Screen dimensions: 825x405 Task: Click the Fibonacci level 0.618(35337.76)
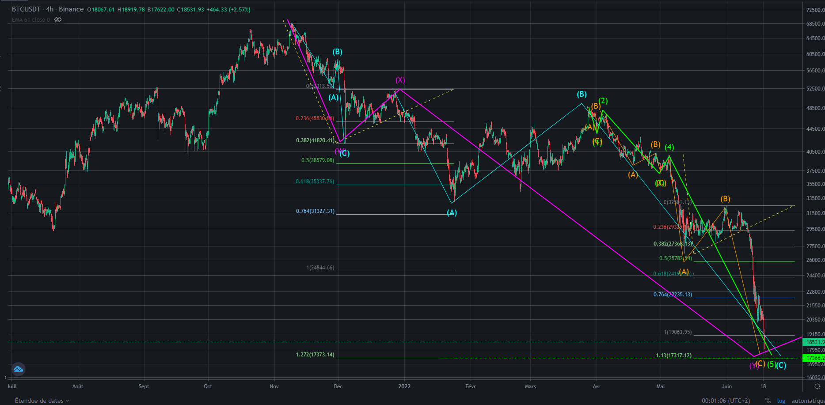click(x=315, y=182)
